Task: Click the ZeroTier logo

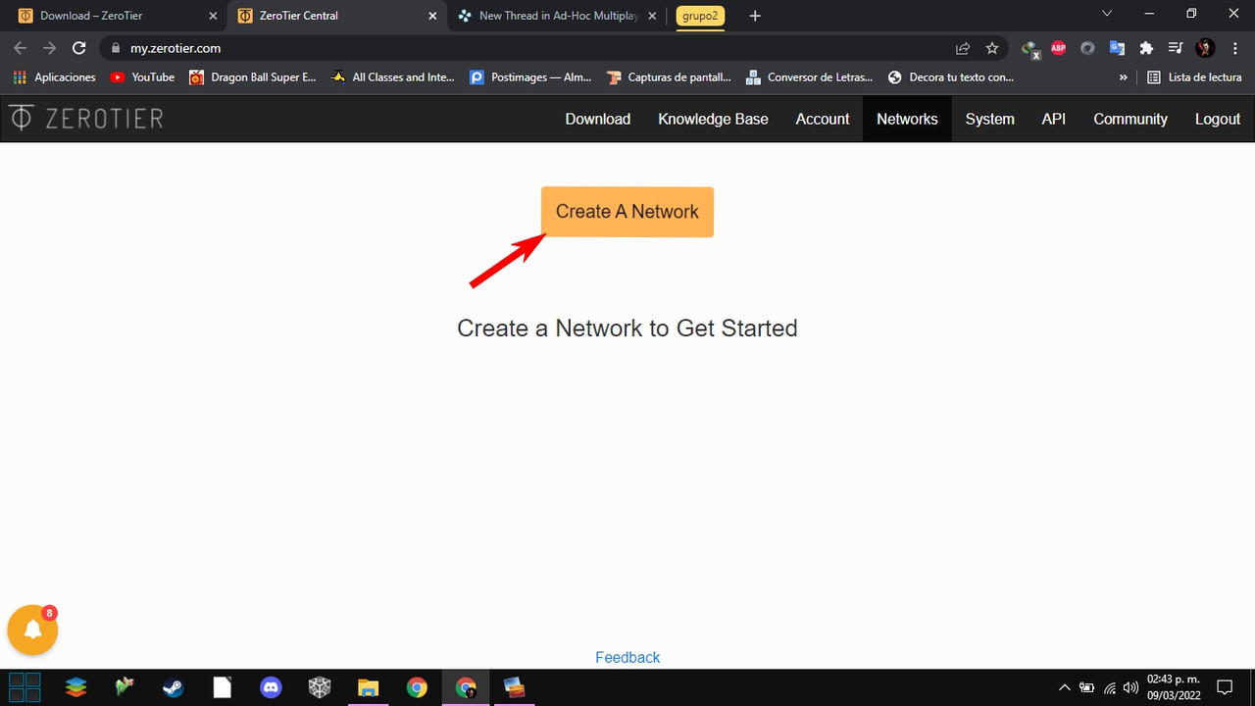Action: pos(86,119)
